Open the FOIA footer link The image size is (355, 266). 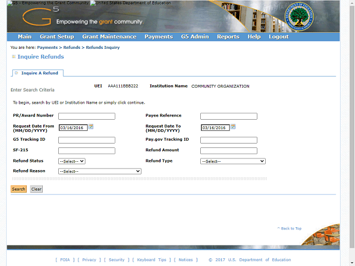tap(65, 260)
